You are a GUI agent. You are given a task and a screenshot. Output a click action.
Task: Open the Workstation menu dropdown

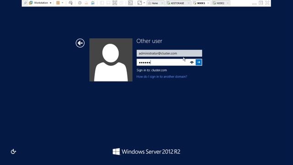click(x=43, y=3)
